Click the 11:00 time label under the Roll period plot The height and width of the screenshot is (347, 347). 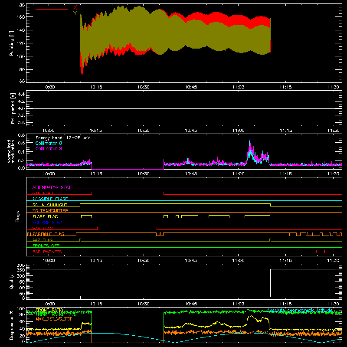pos(238,131)
